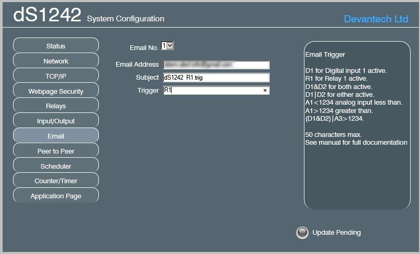Click the 'Update Pending' label
Screen dimensions: 420x254
coord(336,232)
